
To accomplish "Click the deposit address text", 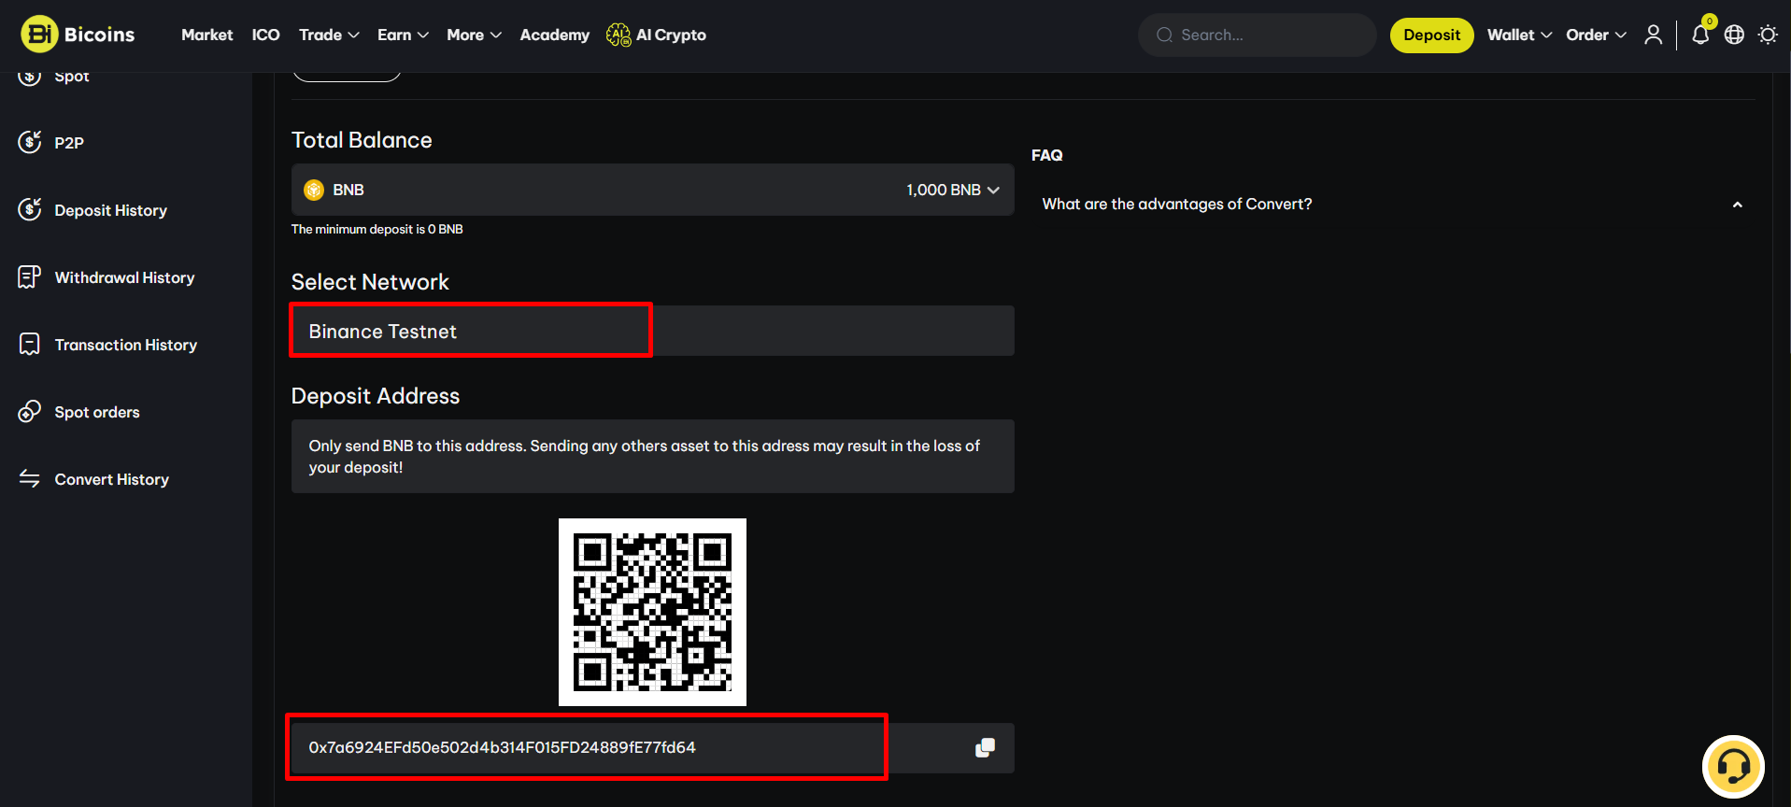I will (x=502, y=747).
